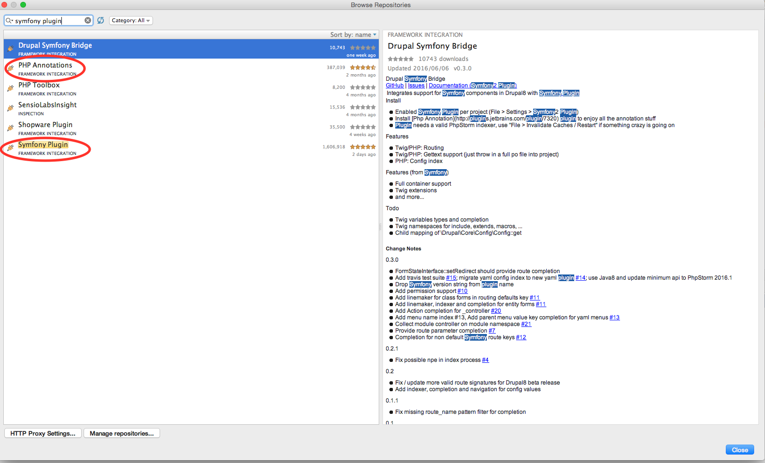
Task: Open the Category: All dropdown
Action: [131, 20]
